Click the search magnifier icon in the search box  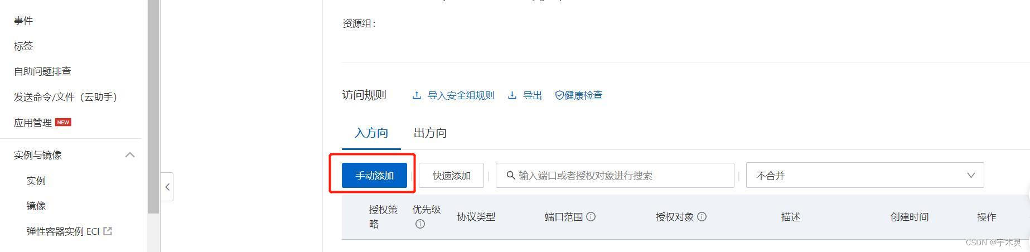point(510,176)
